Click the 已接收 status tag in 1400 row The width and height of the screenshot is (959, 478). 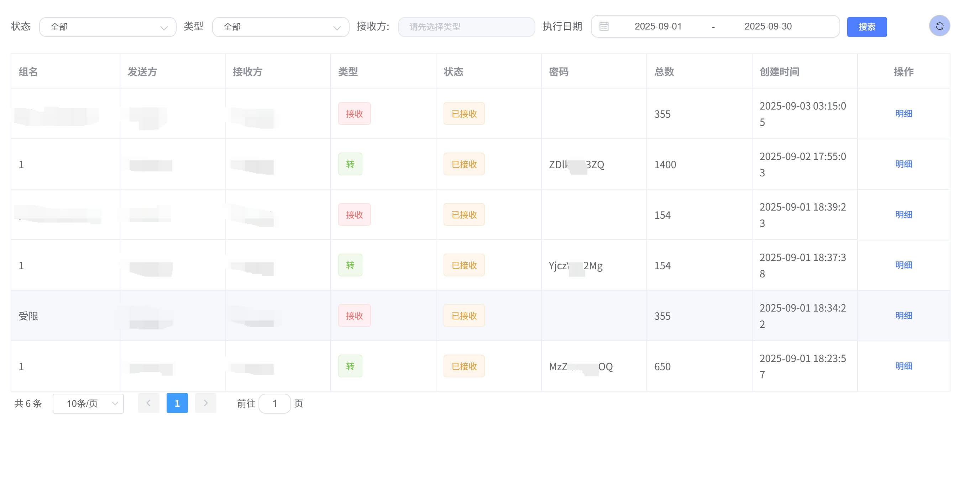tap(464, 164)
